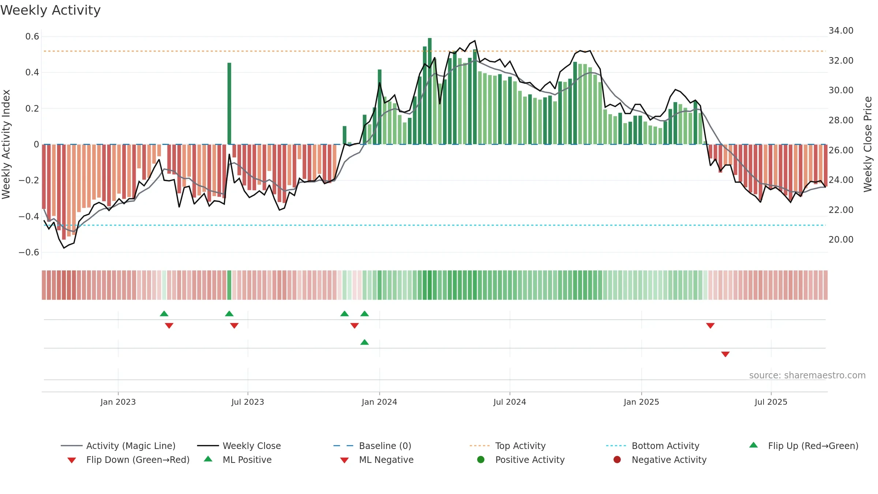Image resolution: width=878 pixels, height=494 pixels.
Task: Click the 0.4 left axis tick label
Action: coord(32,72)
